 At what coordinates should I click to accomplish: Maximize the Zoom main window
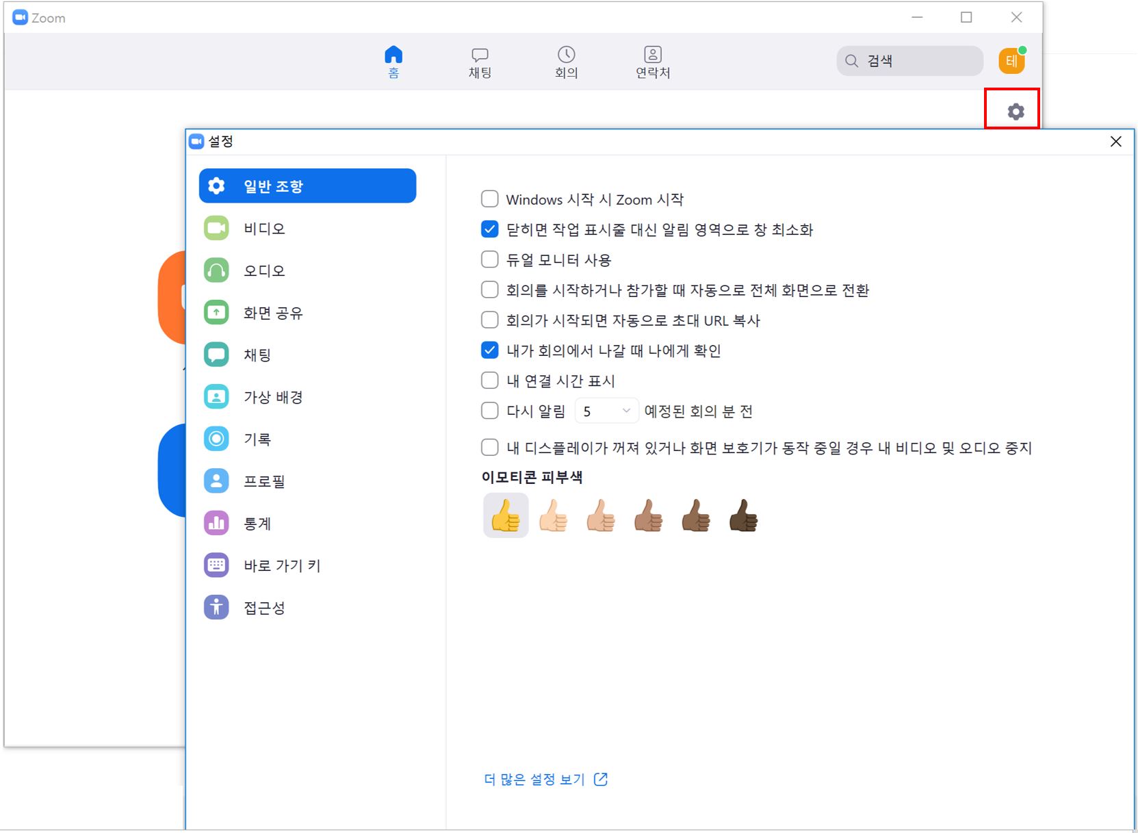coord(966,17)
